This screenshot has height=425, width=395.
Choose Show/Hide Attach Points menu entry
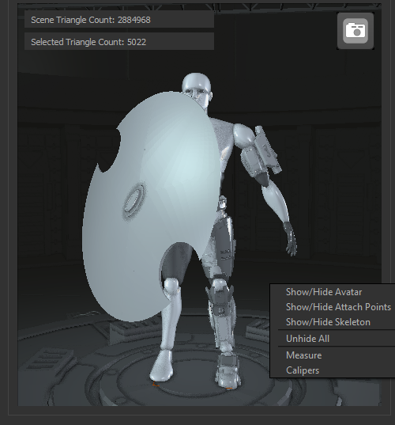[338, 307]
